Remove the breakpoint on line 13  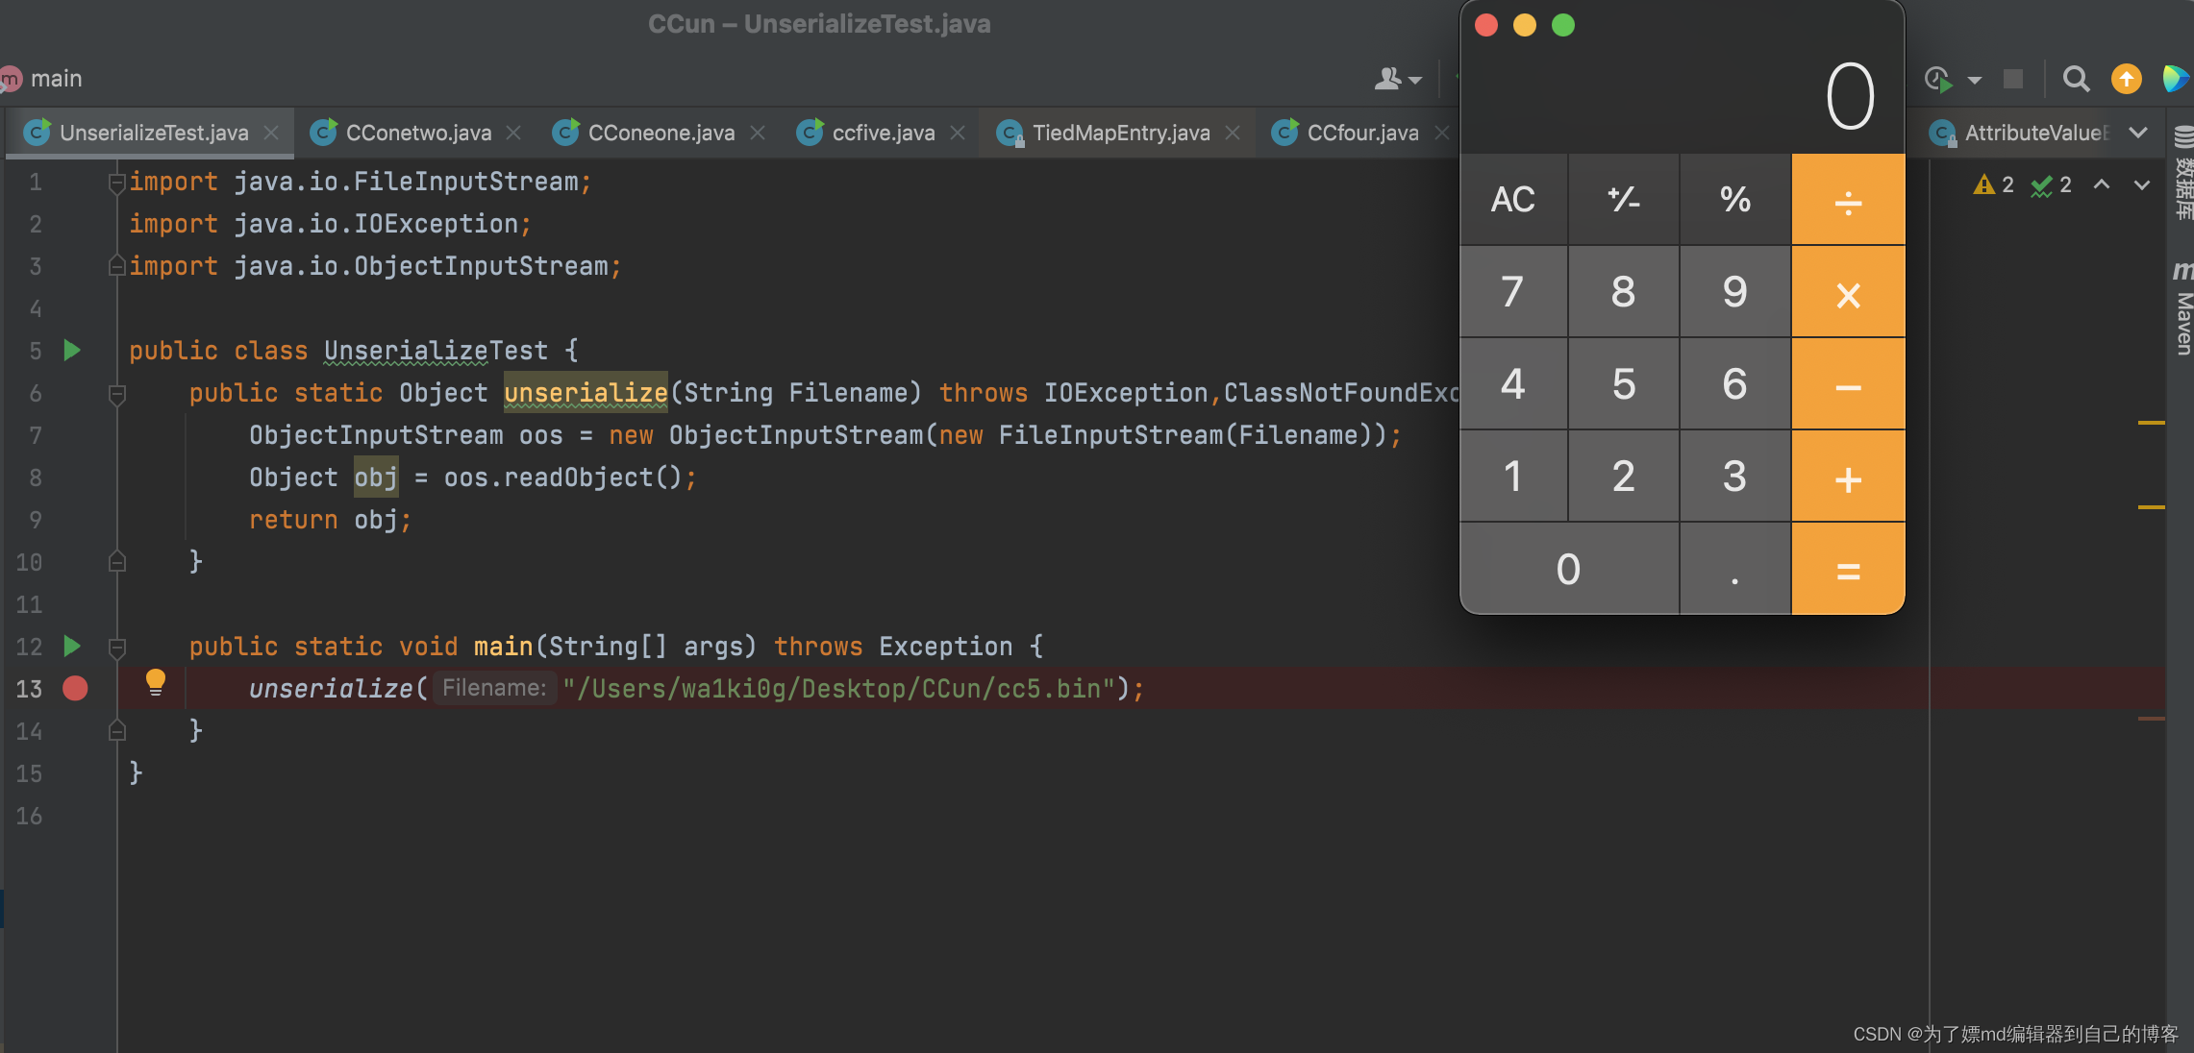pyautogui.click(x=75, y=688)
